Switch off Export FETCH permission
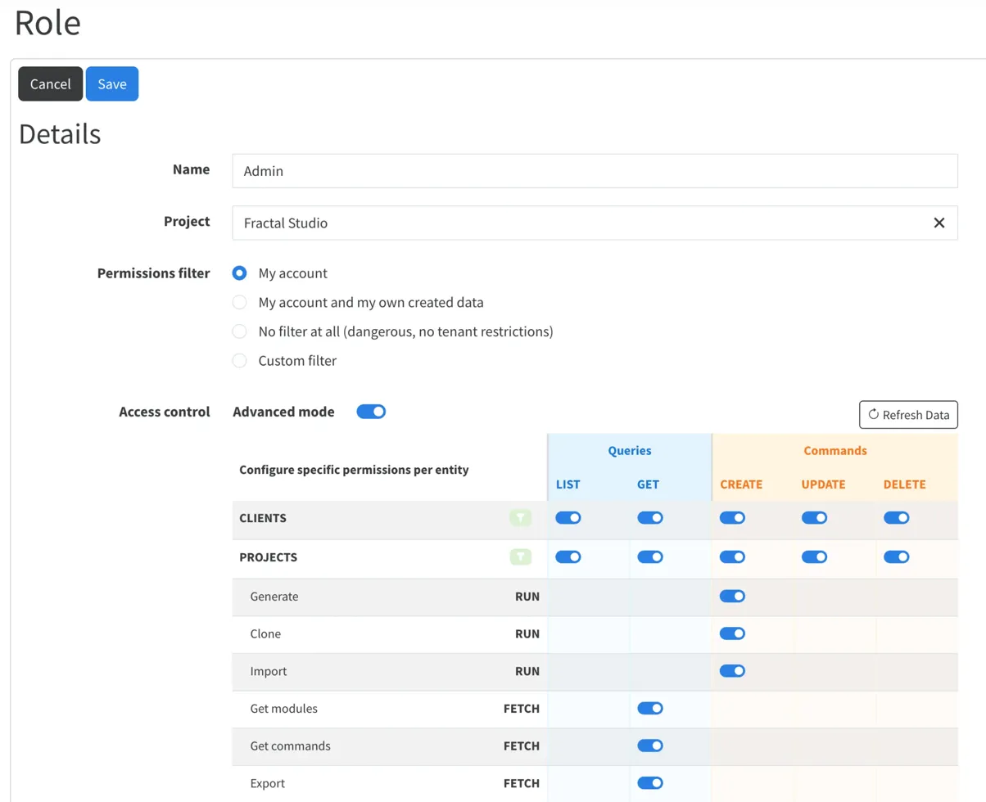The height and width of the screenshot is (802, 986). pyautogui.click(x=650, y=783)
